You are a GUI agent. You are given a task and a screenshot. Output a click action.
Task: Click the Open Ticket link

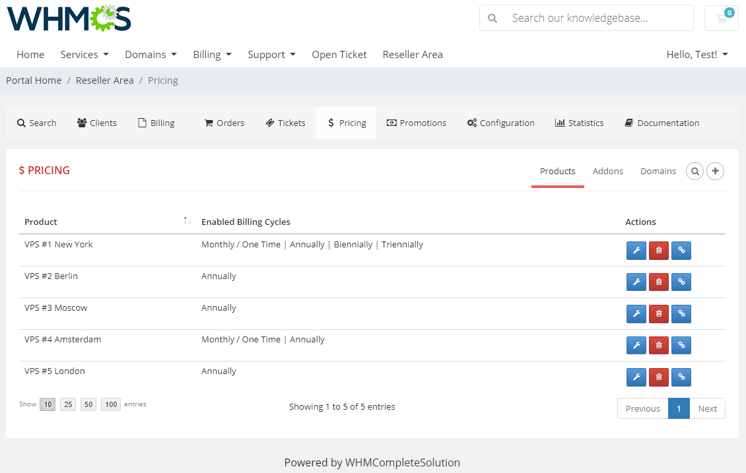339,54
